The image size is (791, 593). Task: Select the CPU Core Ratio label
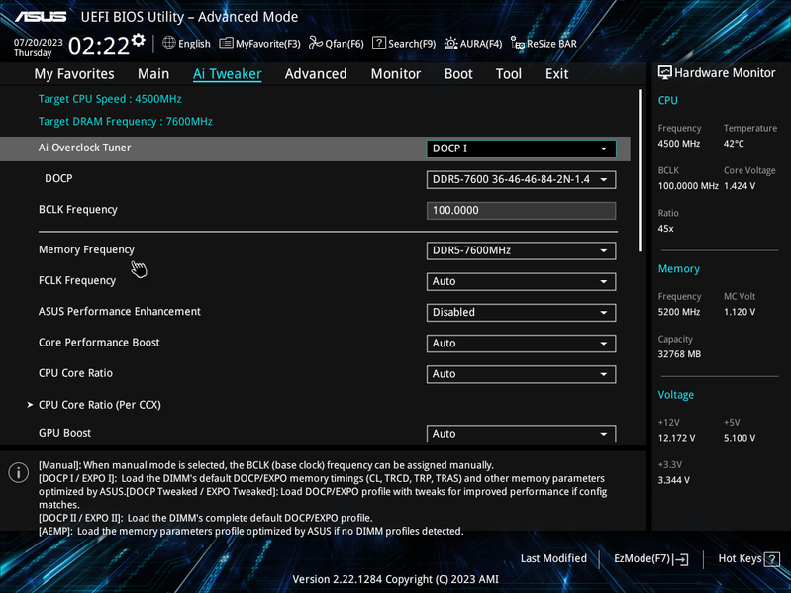tap(75, 373)
